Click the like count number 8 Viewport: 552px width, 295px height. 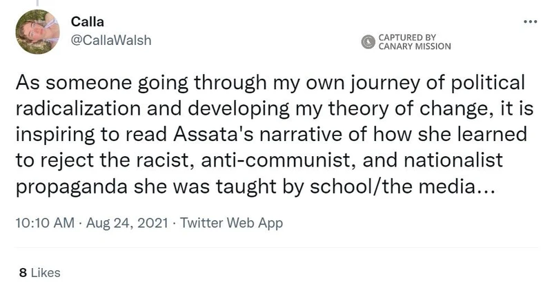[23, 273]
